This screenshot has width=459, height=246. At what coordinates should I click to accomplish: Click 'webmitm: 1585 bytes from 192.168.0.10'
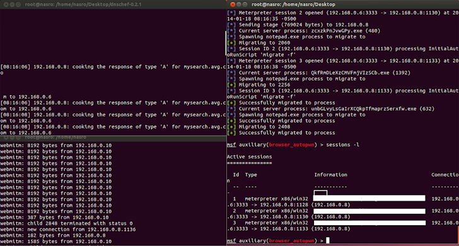pos(56,242)
